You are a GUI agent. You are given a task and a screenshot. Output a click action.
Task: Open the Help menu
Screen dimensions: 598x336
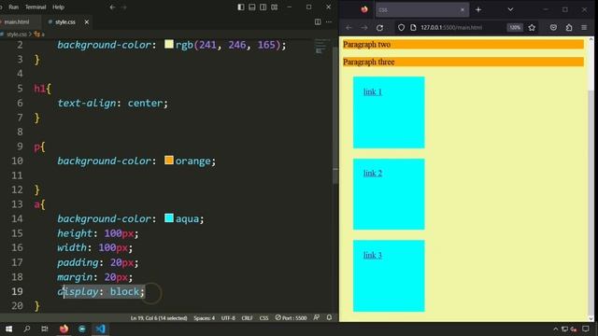point(58,7)
